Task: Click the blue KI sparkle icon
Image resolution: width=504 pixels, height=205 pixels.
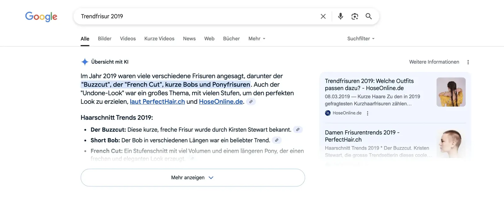Action: [85, 62]
